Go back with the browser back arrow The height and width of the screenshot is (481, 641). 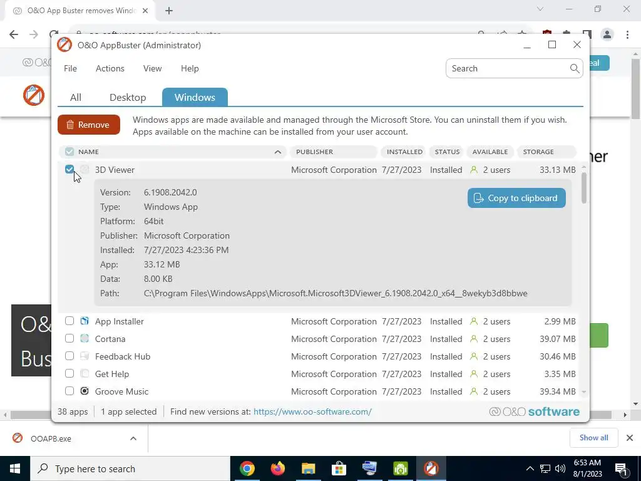14,34
